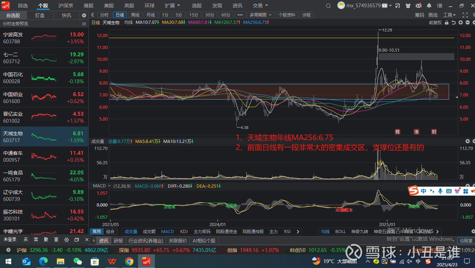475x268 pixels.
Task: Switch to 组合 indicator group
Action: pos(110,231)
